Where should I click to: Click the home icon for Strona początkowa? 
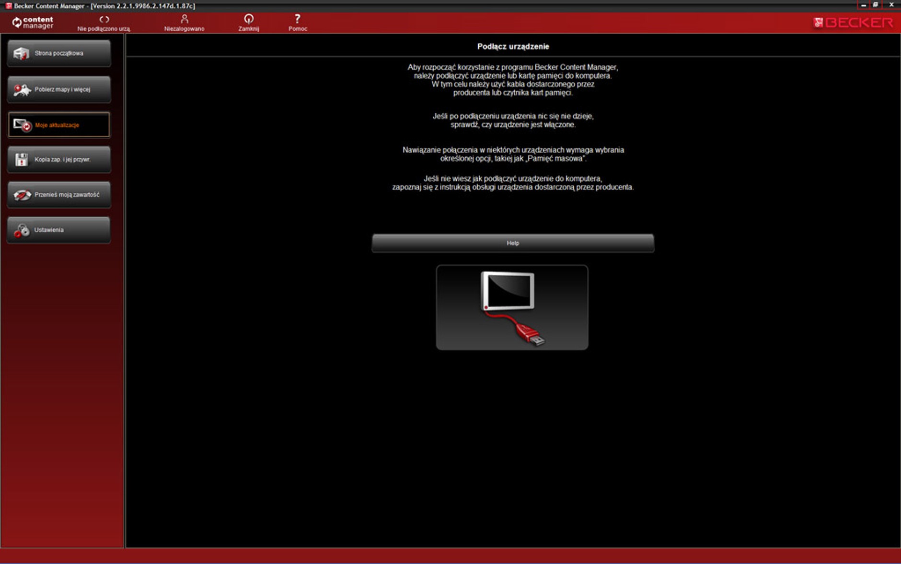click(21, 54)
